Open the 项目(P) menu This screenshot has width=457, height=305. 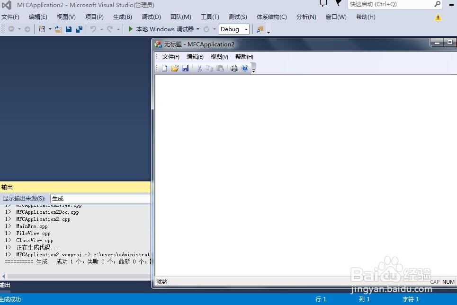click(94, 17)
